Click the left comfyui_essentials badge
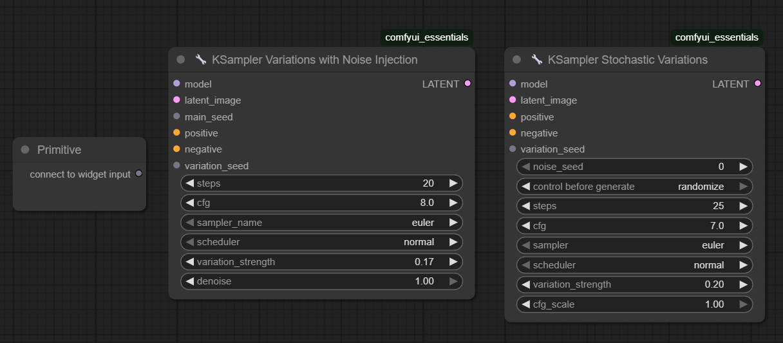783x343 pixels. pos(427,37)
